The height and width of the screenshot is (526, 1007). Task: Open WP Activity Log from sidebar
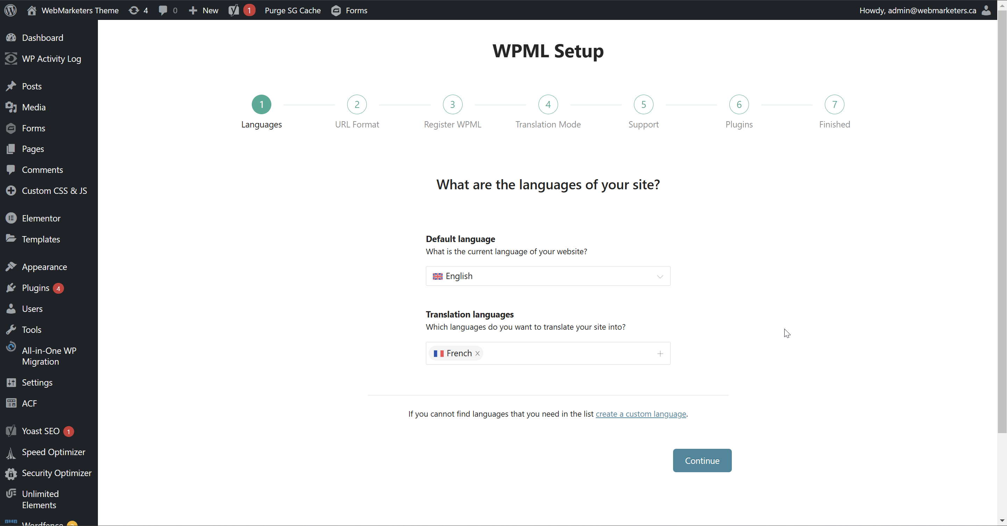[x=51, y=59]
